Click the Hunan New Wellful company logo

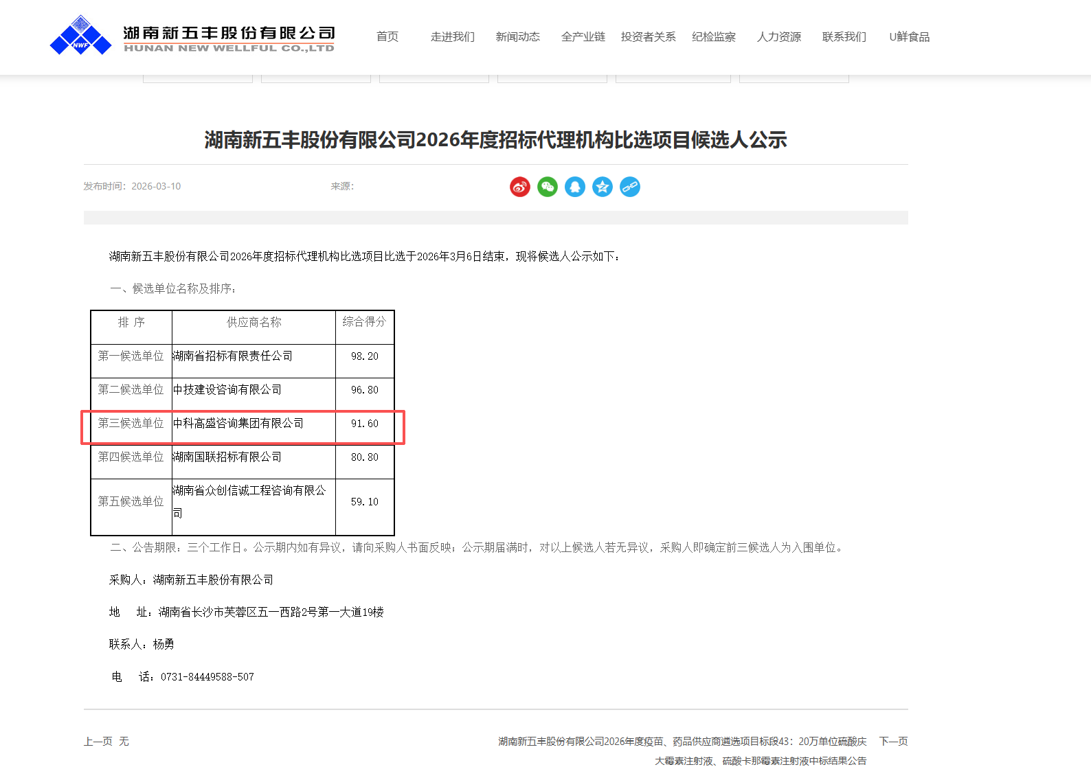[192, 36]
